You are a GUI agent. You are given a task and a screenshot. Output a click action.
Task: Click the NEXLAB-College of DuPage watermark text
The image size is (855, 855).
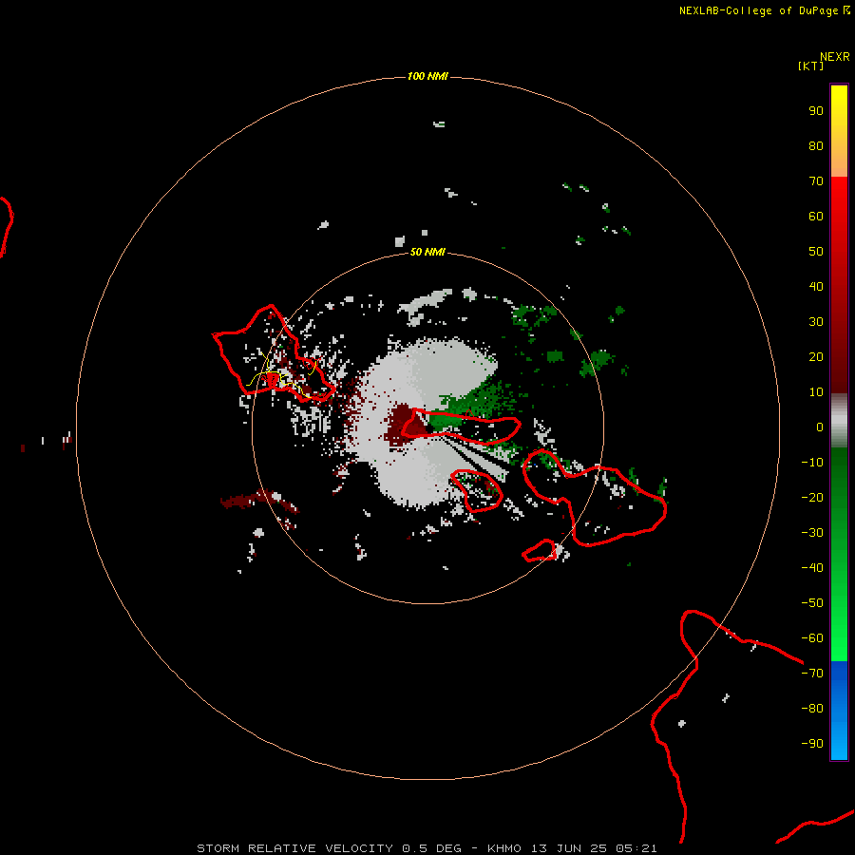[758, 10]
